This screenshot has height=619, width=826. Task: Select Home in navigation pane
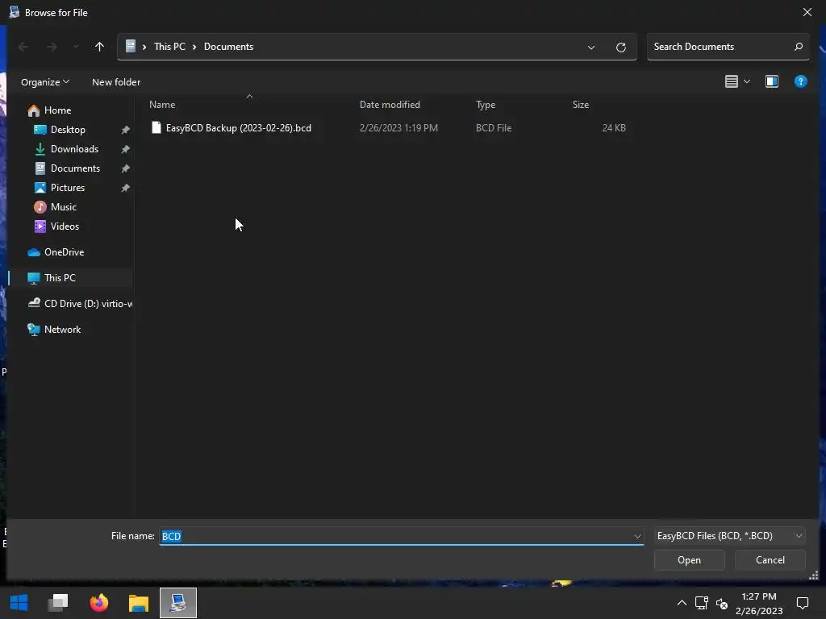coord(57,110)
